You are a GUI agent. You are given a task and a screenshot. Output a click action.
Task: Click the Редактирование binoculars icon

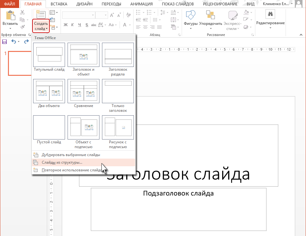270,14
